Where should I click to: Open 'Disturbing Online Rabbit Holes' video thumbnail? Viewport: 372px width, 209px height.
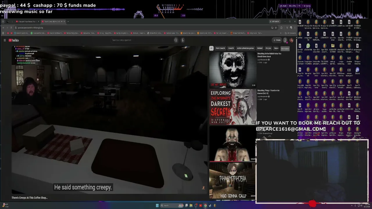click(x=233, y=70)
